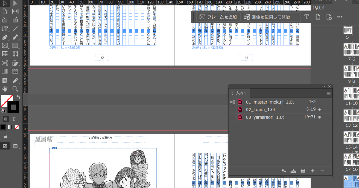Click フレームを追加 button
This screenshot has width=359, height=188.
click(218, 17)
